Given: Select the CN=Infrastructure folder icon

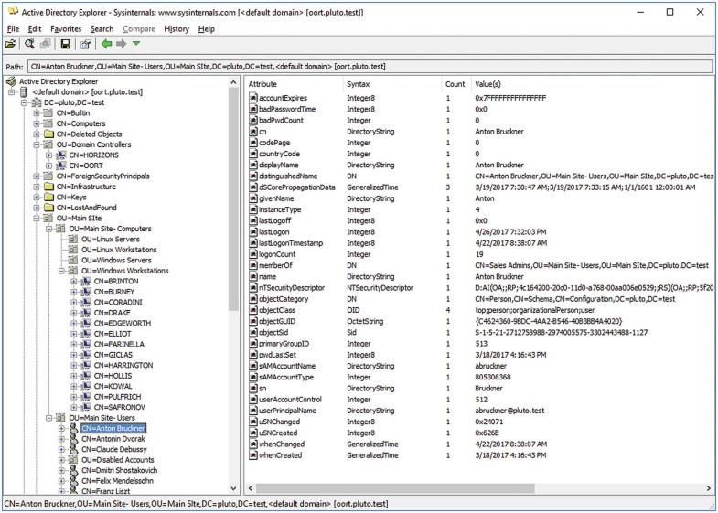Looking at the screenshot, I should [48, 187].
